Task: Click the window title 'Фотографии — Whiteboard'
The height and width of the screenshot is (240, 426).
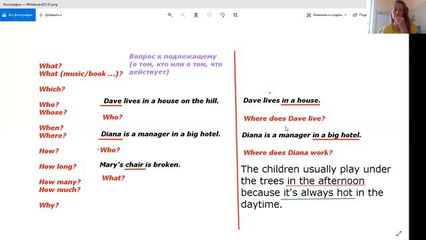Action: [30, 5]
